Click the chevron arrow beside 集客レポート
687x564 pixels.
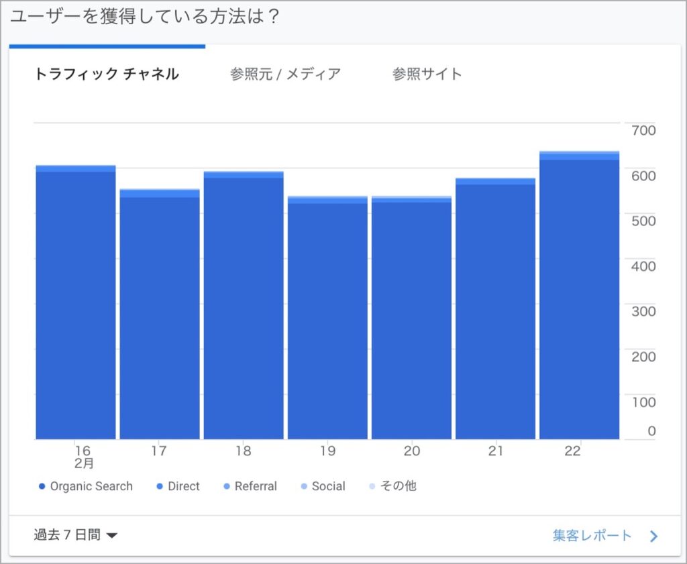653,536
